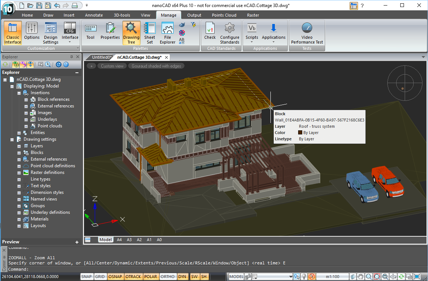428x281 pixels.
Task: Launch Video Performance Test
Action: click(307, 33)
